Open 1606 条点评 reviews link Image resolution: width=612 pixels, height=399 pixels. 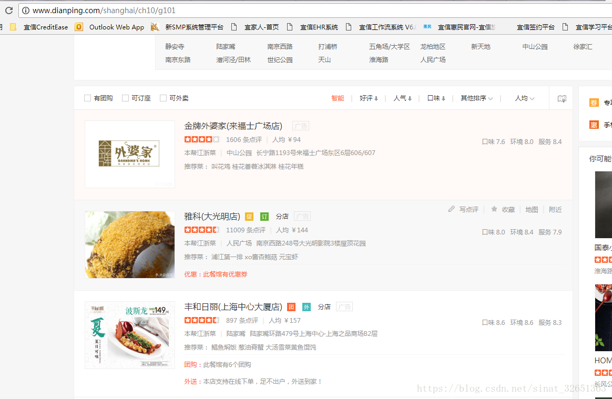(243, 139)
